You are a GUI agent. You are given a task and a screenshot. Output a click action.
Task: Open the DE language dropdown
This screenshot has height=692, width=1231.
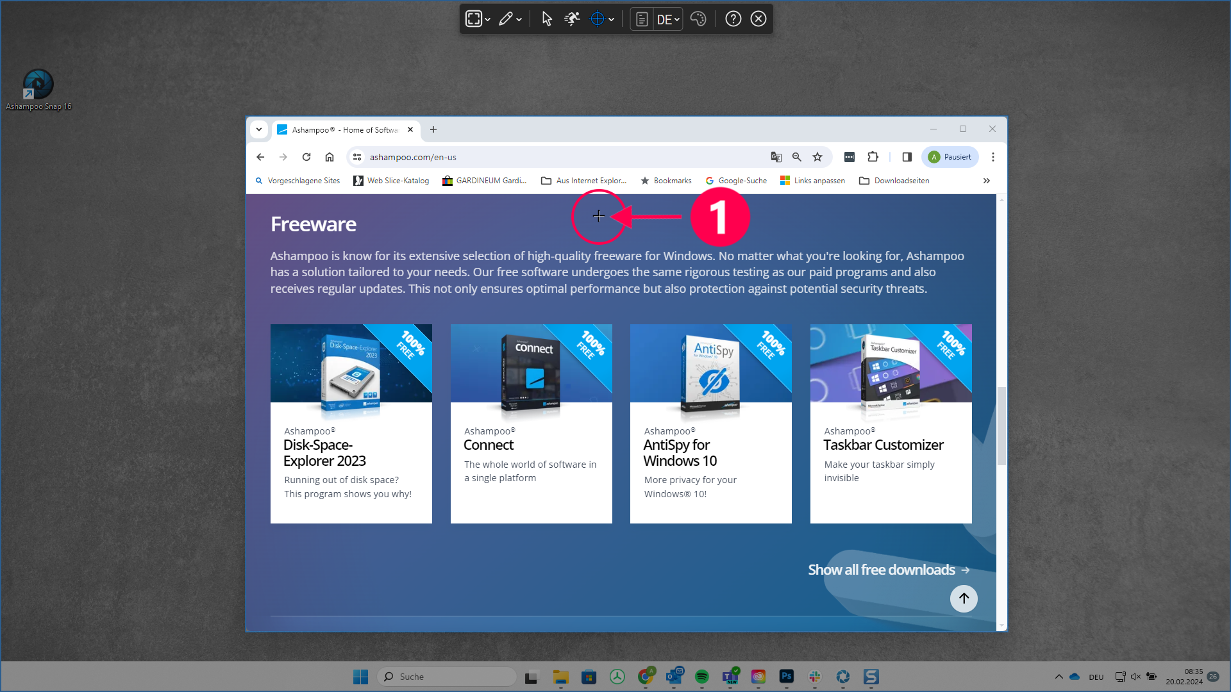tap(667, 19)
